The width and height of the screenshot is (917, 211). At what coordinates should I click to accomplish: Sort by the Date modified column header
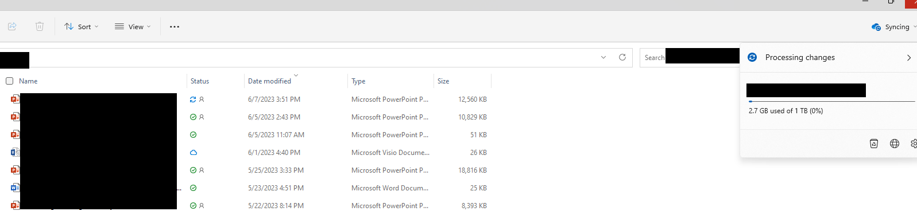click(269, 81)
